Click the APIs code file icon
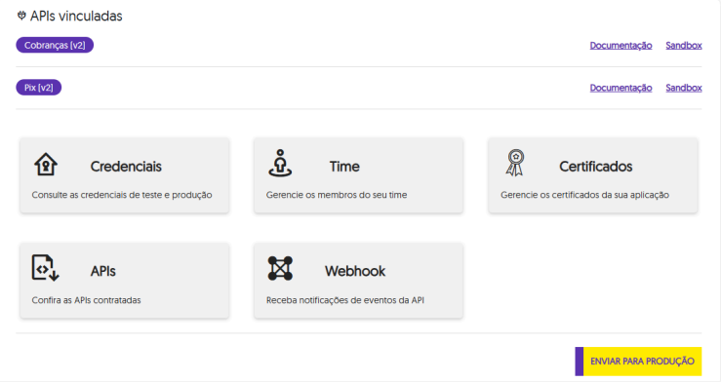The height and width of the screenshot is (382, 721). (x=45, y=268)
